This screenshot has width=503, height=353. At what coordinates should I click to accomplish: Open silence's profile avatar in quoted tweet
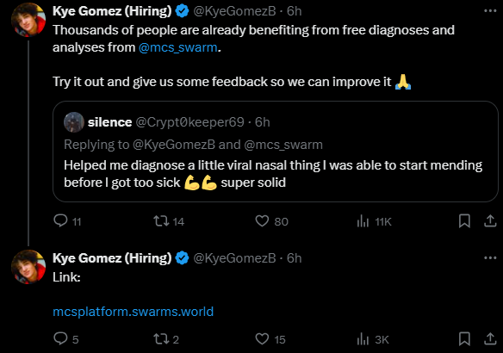click(x=74, y=122)
